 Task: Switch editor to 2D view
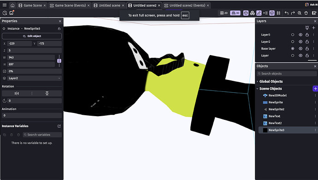(224, 13)
